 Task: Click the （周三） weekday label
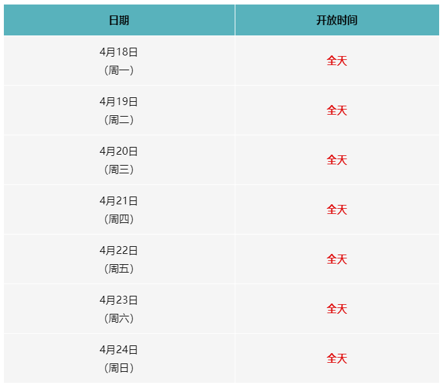click(119, 169)
